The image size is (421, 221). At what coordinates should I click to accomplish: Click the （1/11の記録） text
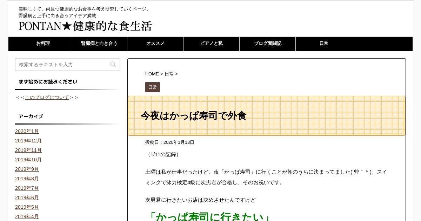coord(163,154)
